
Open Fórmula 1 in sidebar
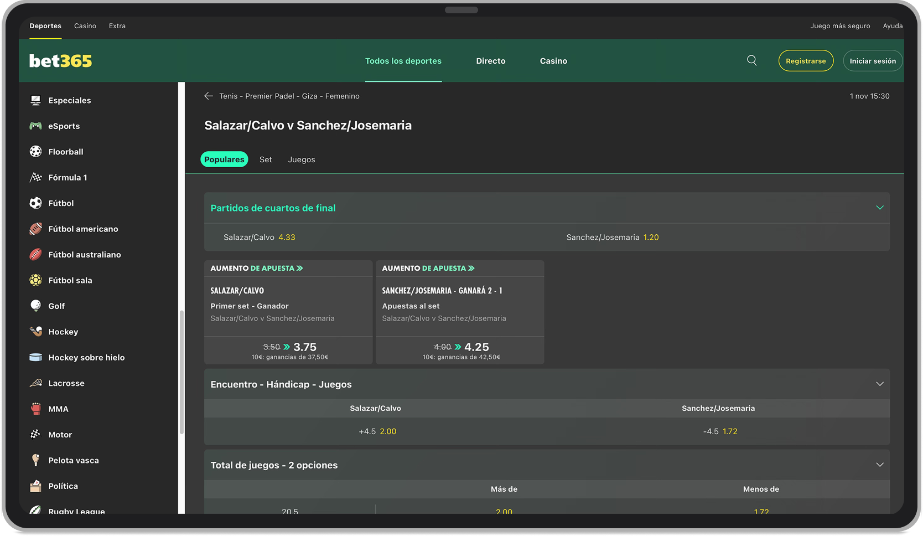click(68, 177)
